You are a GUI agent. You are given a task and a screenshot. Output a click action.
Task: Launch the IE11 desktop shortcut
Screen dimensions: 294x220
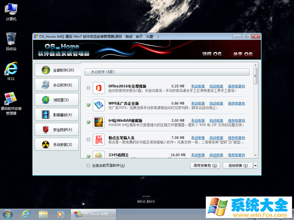pos(11,71)
